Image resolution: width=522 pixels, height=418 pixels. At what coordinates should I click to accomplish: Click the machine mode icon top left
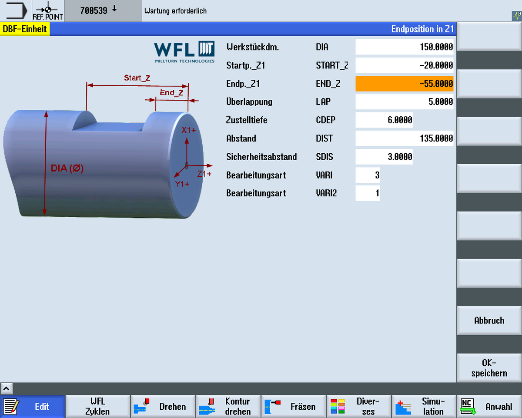(x=15, y=10)
